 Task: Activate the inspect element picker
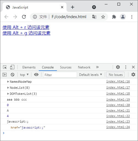point(5,67)
